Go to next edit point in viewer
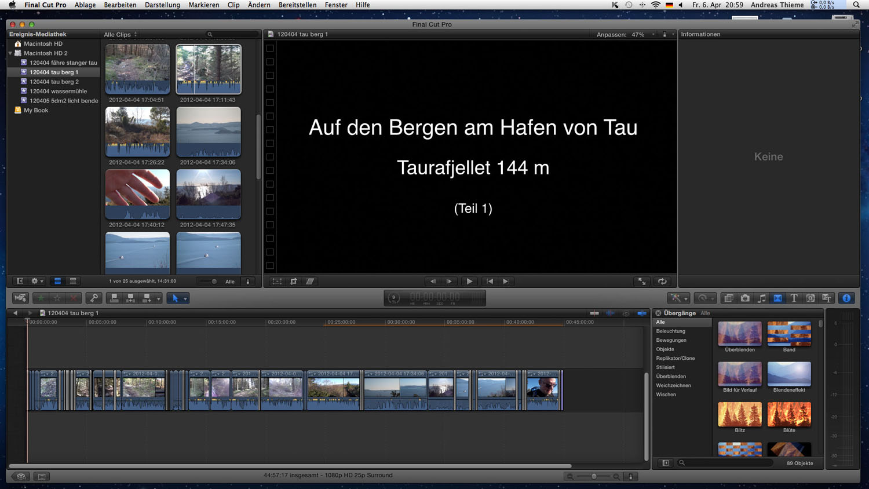The width and height of the screenshot is (869, 489). click(x=506, y=281)
